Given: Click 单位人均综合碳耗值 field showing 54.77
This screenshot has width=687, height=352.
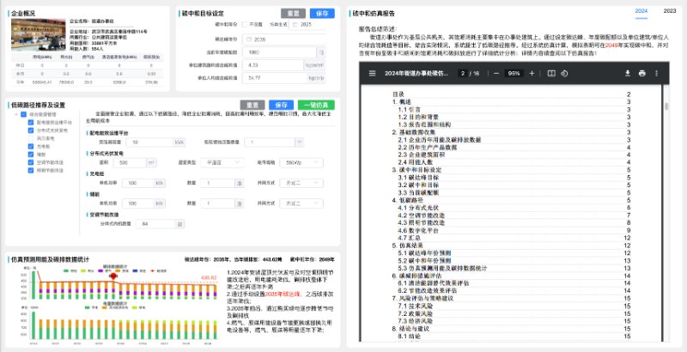Looking at the screenshot, I should 272,78.
